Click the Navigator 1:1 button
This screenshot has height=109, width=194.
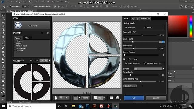(x=31, y=61)
